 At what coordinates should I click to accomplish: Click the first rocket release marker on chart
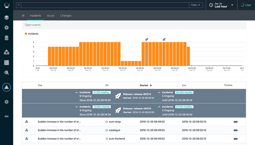[147, 39]
